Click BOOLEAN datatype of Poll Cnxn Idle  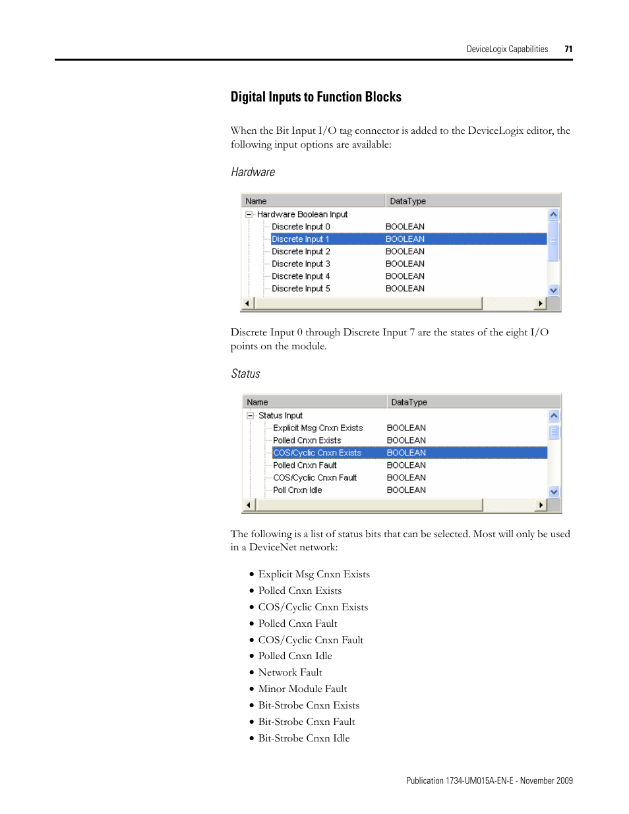pyautogui.click(x=406, y=490)
